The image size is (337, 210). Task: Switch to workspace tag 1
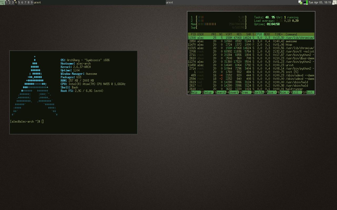click(x=7, y=2)
